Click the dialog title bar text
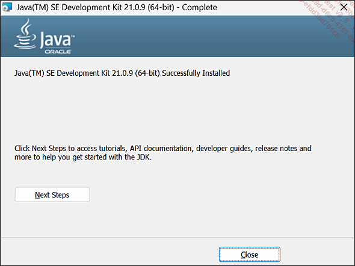This screenshot has width=355, height=266. coord(117,7)
